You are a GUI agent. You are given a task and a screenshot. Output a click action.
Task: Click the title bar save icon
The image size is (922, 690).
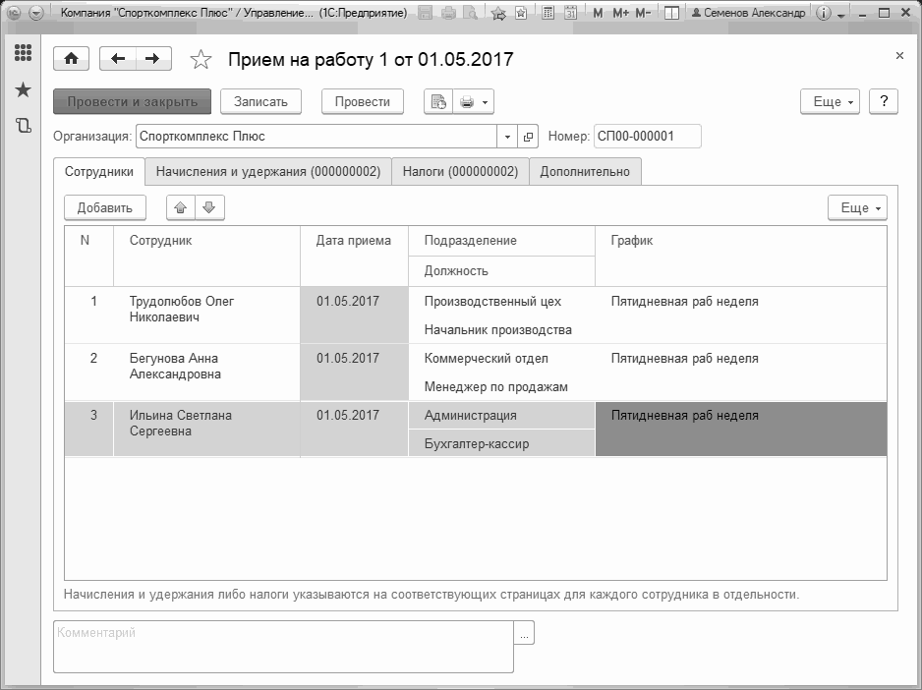pos(426,13)
